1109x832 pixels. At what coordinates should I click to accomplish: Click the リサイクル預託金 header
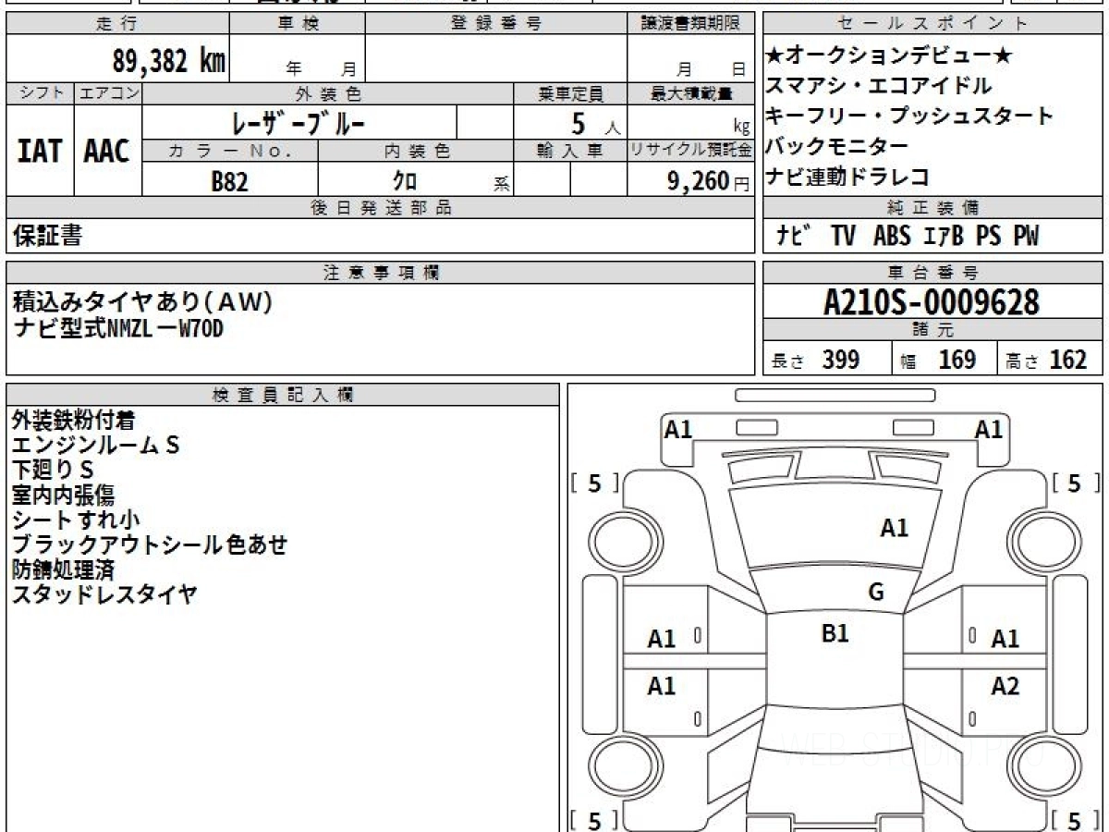pos(691,152)
